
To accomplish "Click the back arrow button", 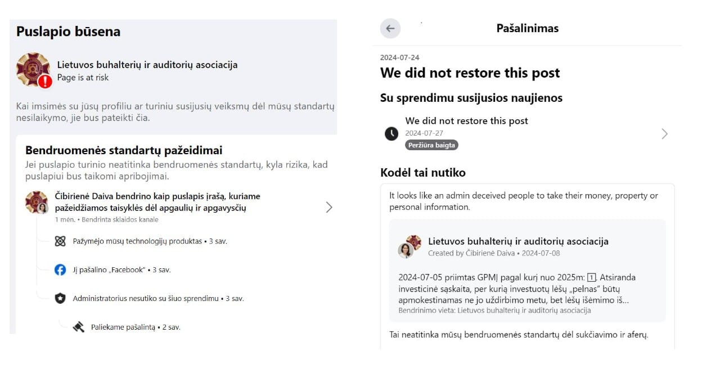I will (390, 28).
